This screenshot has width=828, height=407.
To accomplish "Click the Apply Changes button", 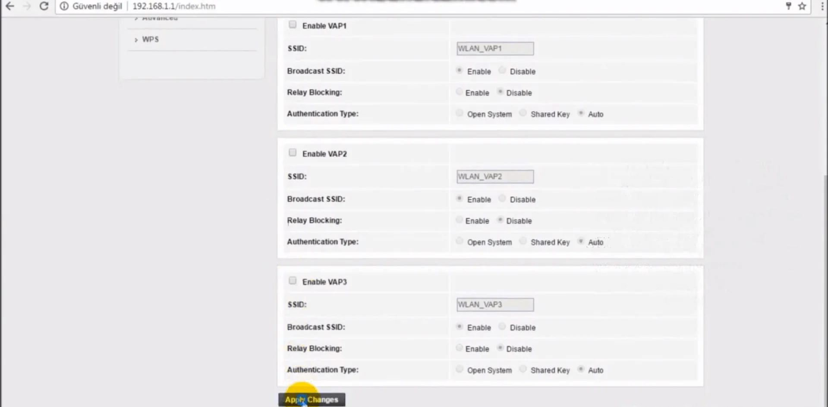I will click(312, 400).
